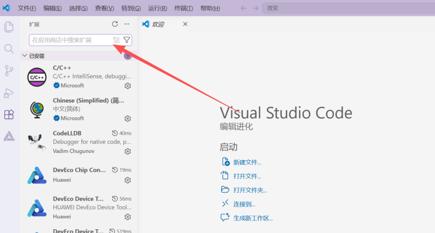
Task: Open manage gear for C/C++ extension
Action: tap(128, 86)
